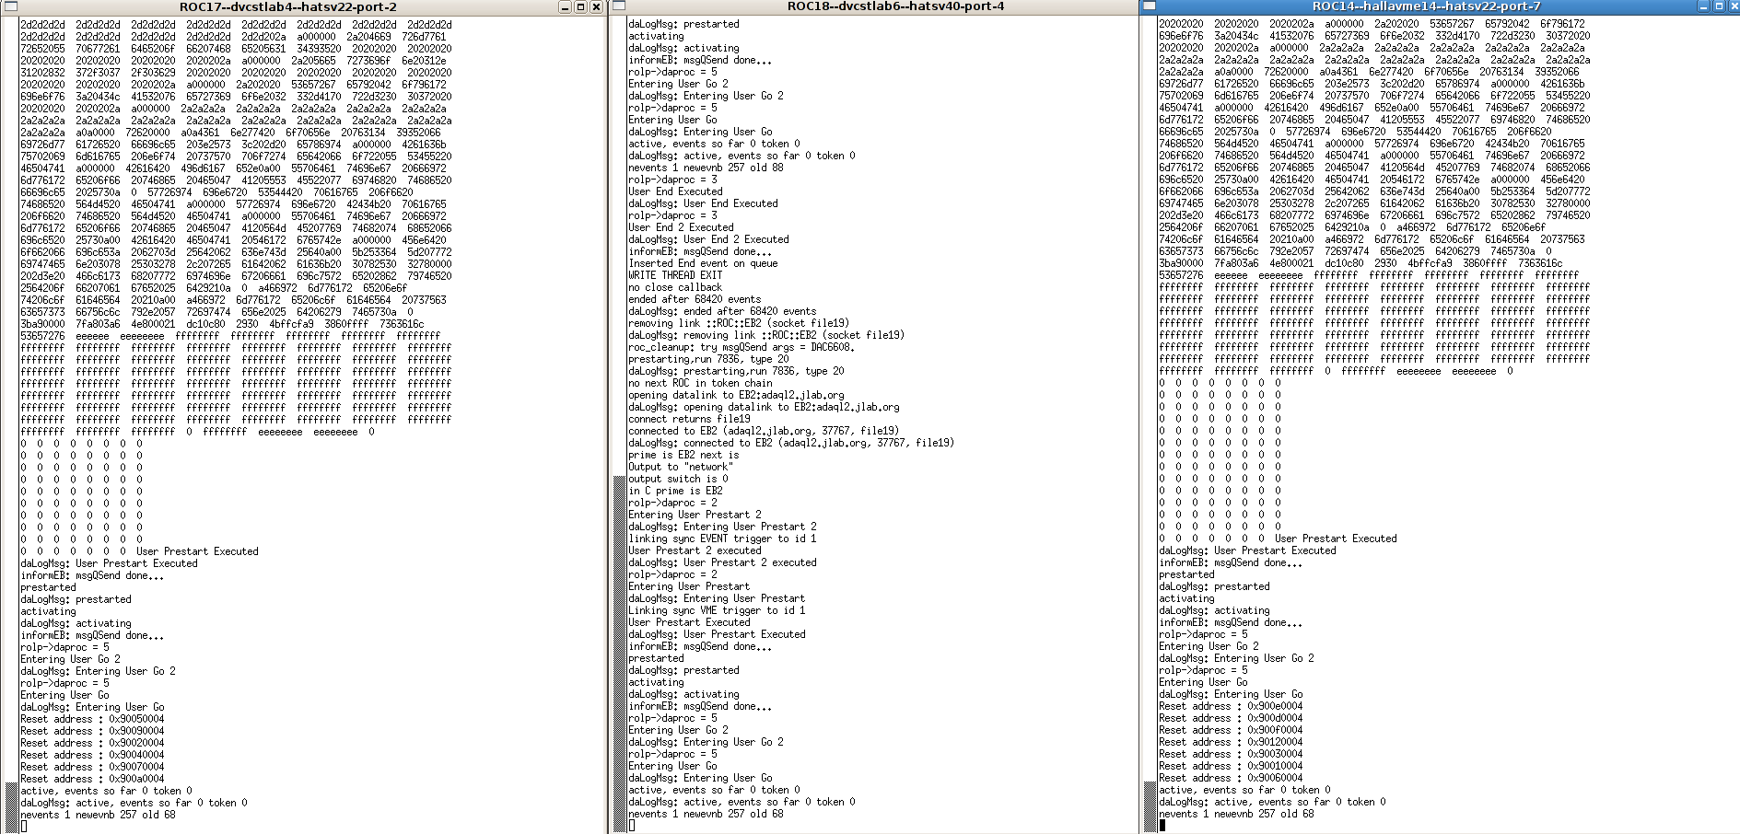
Task: Click 'Output to "network"' line in ROC18
Action: click(x=681, y=467)
